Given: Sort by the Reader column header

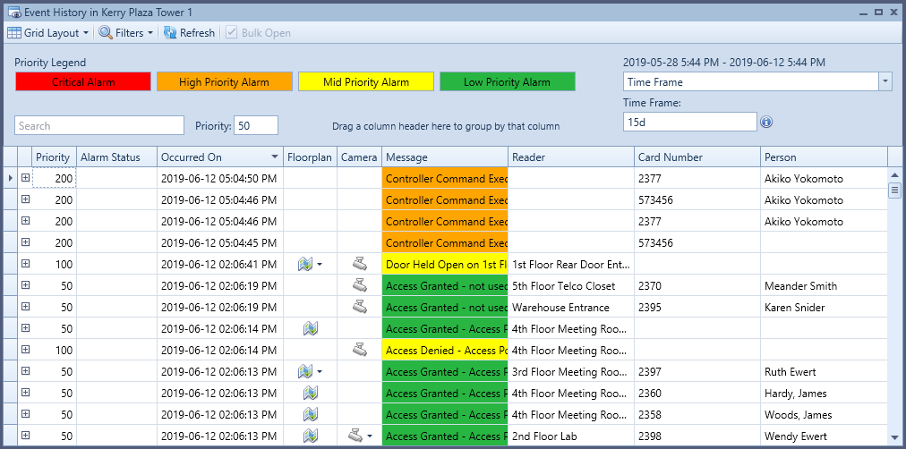Looking at the screenshot, I should coord(571,157).
